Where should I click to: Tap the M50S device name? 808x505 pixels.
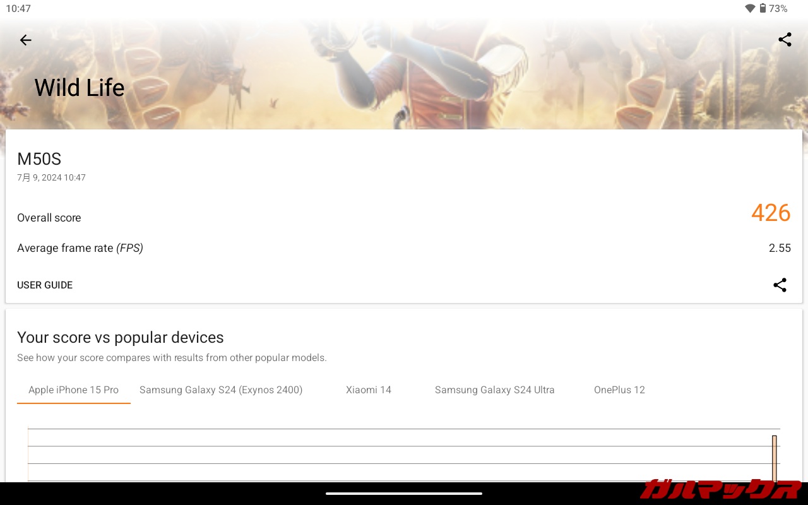point(39,159)
